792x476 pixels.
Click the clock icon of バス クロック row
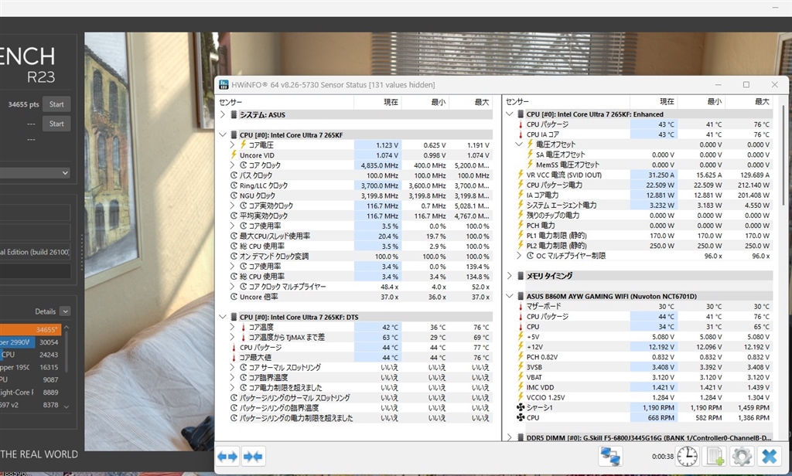pyautogui.click(x=234, y=175)
